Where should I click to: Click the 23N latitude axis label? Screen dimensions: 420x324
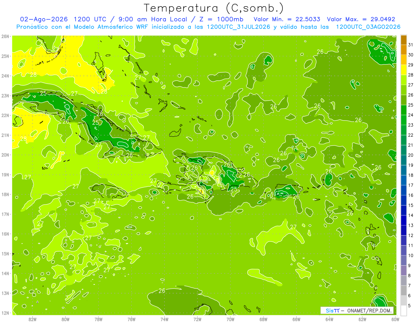[5, 95]
